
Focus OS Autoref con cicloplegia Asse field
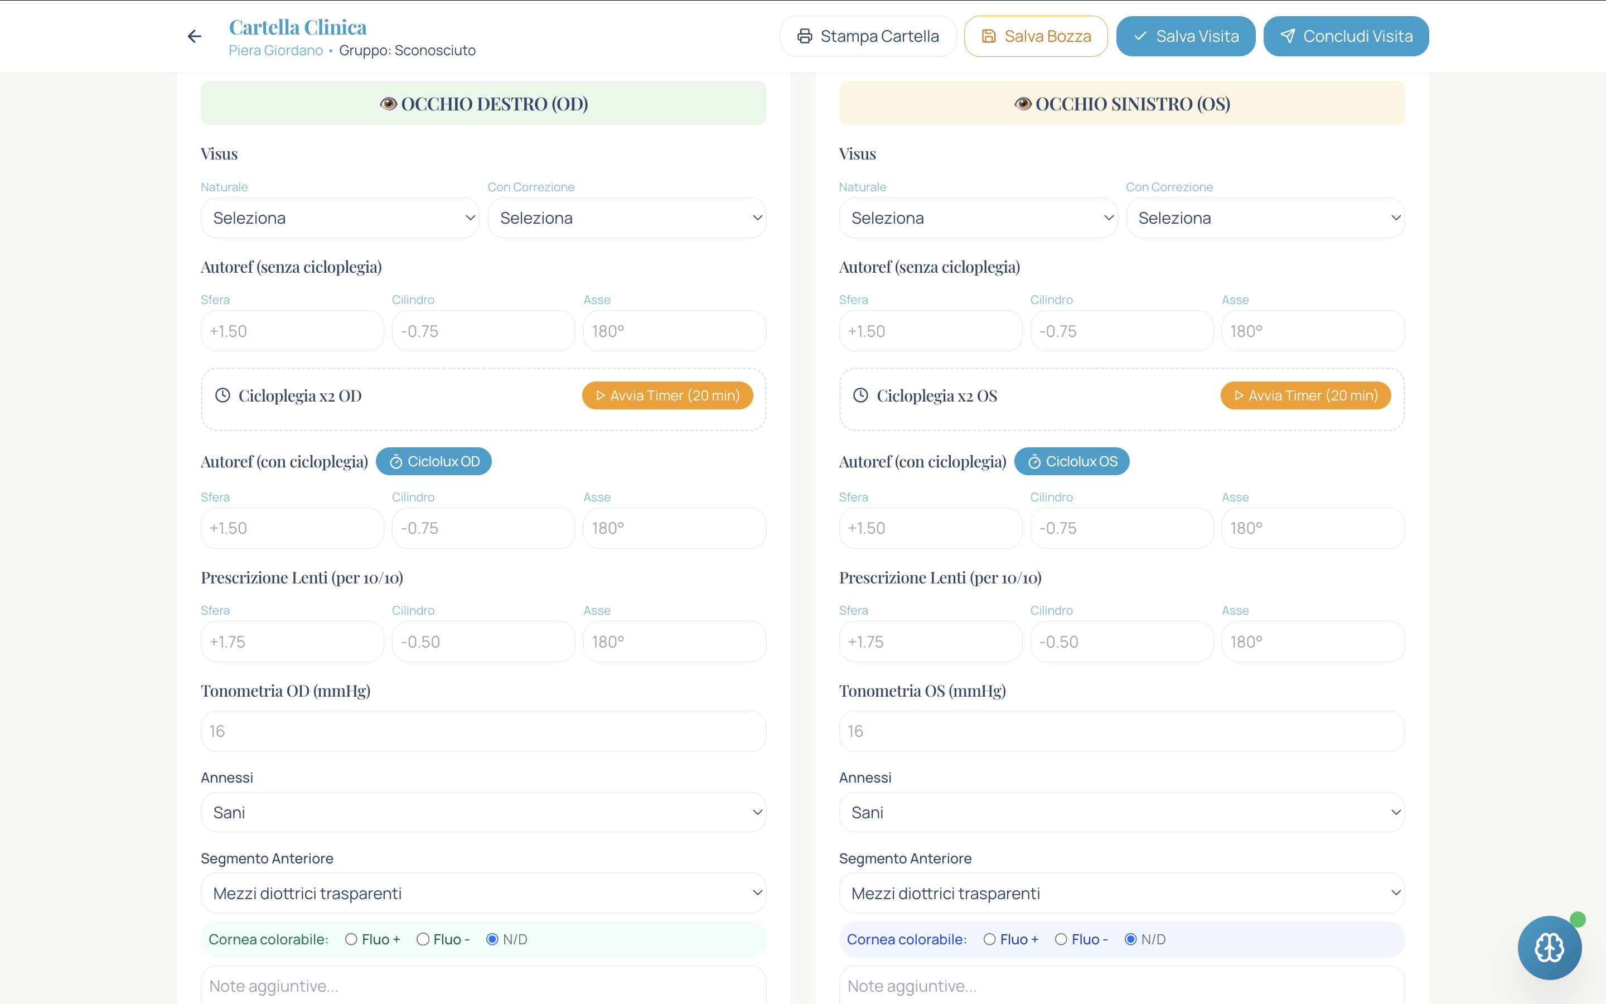pos(1313,528)
